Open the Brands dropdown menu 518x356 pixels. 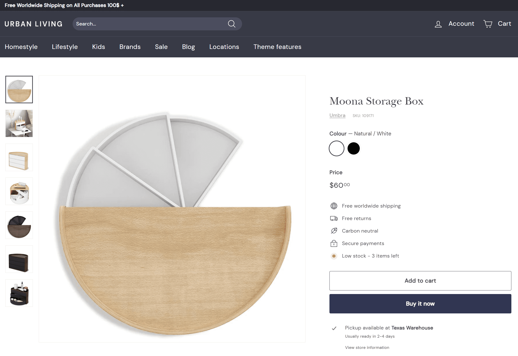130,47
